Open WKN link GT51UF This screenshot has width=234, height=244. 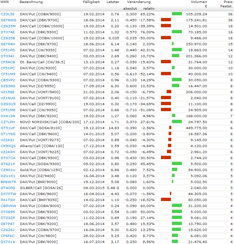(8, 128)
